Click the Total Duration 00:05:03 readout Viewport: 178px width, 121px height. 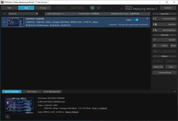[89, 14]
